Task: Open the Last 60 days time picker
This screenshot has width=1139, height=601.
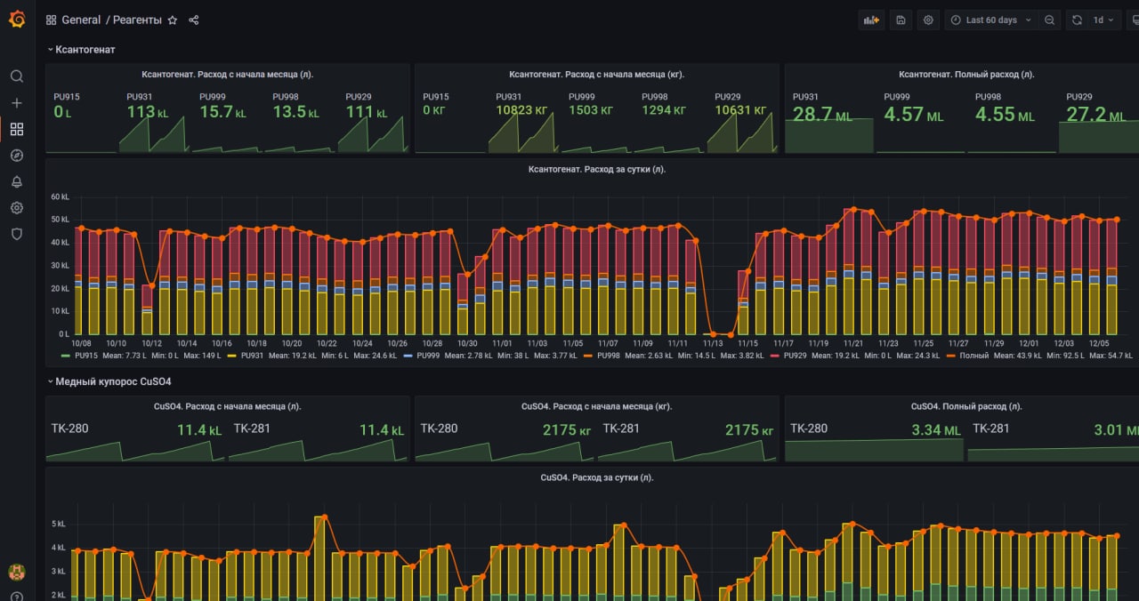Action: coord(992,20)
